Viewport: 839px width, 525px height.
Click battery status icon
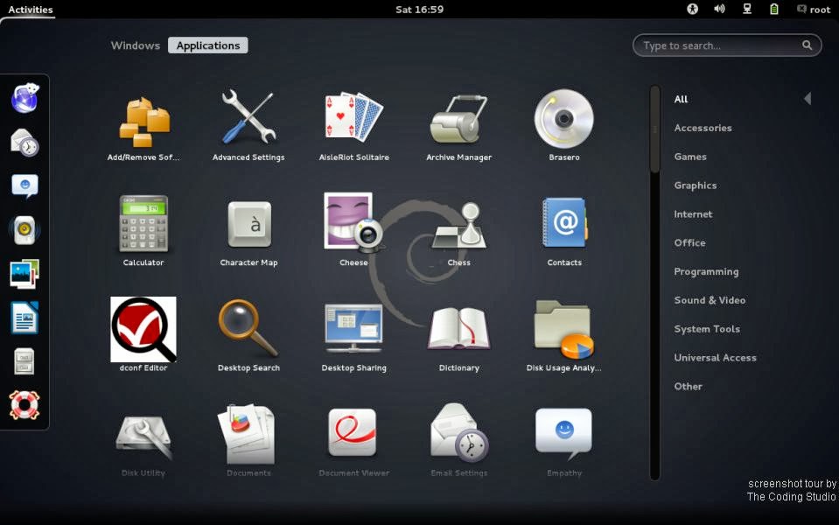tap(773, 9)
